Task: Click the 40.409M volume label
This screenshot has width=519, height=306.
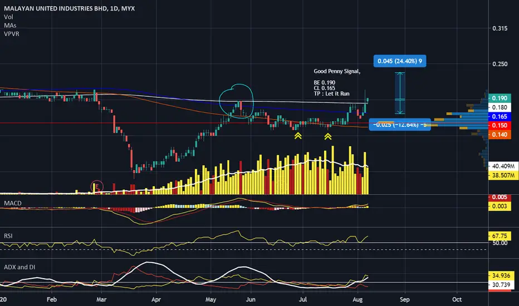Action: 503,166
